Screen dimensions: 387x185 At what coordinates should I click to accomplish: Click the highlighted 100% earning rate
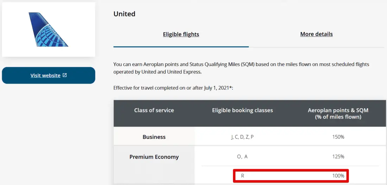(338, 176)
